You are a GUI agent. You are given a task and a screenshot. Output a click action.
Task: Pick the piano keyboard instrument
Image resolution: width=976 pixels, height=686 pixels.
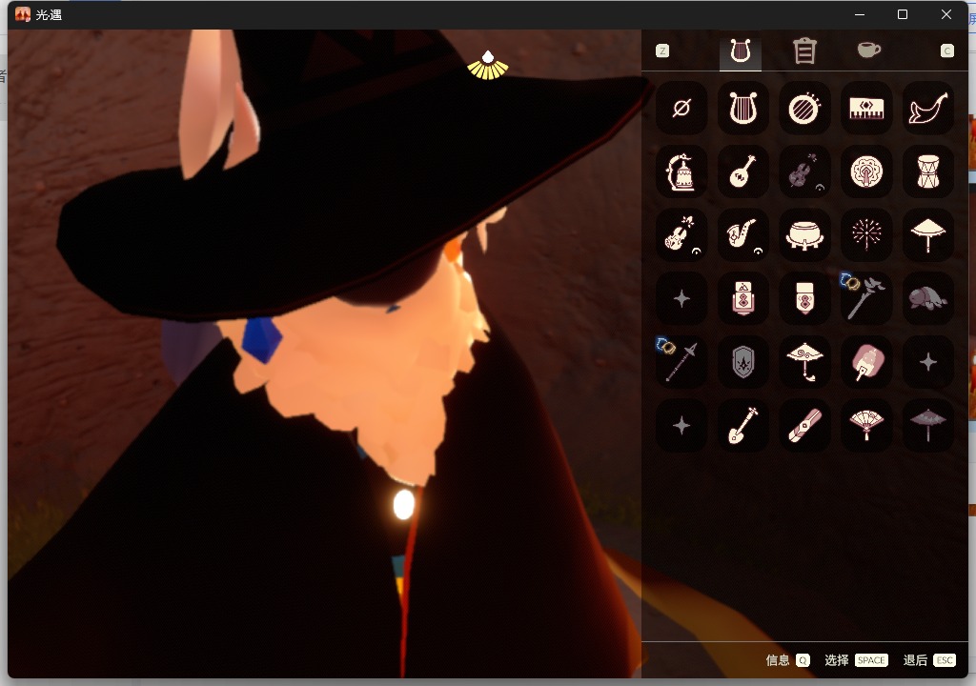pos(865,109)
